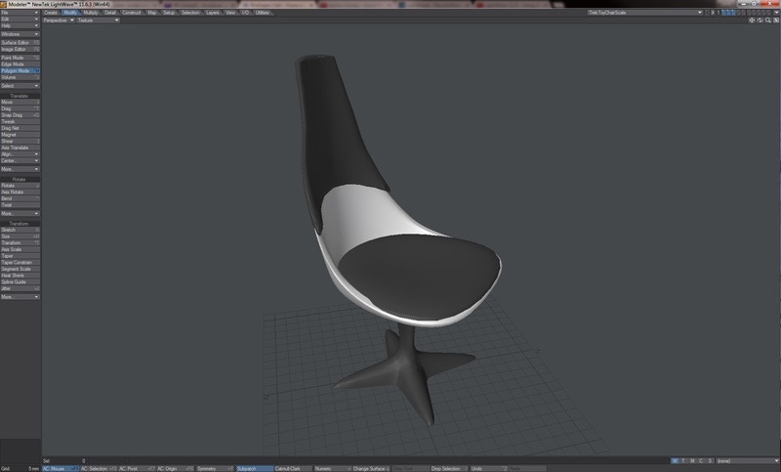Open the Construct tab
781x472 pixels.
click(132, 13)
